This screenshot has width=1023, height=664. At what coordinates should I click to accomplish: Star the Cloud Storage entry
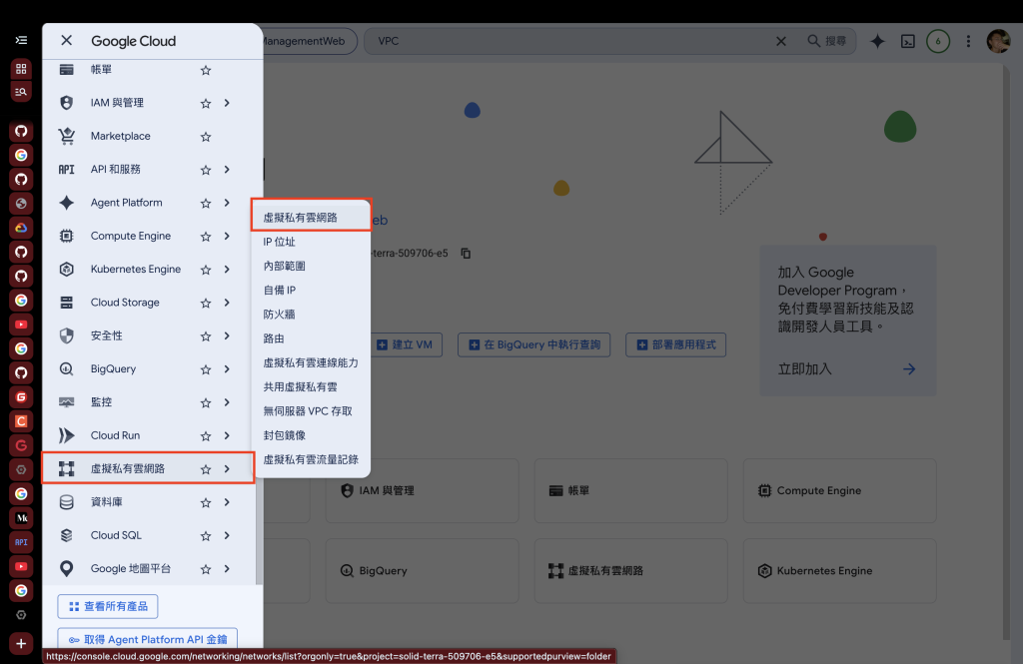[206, 303]
